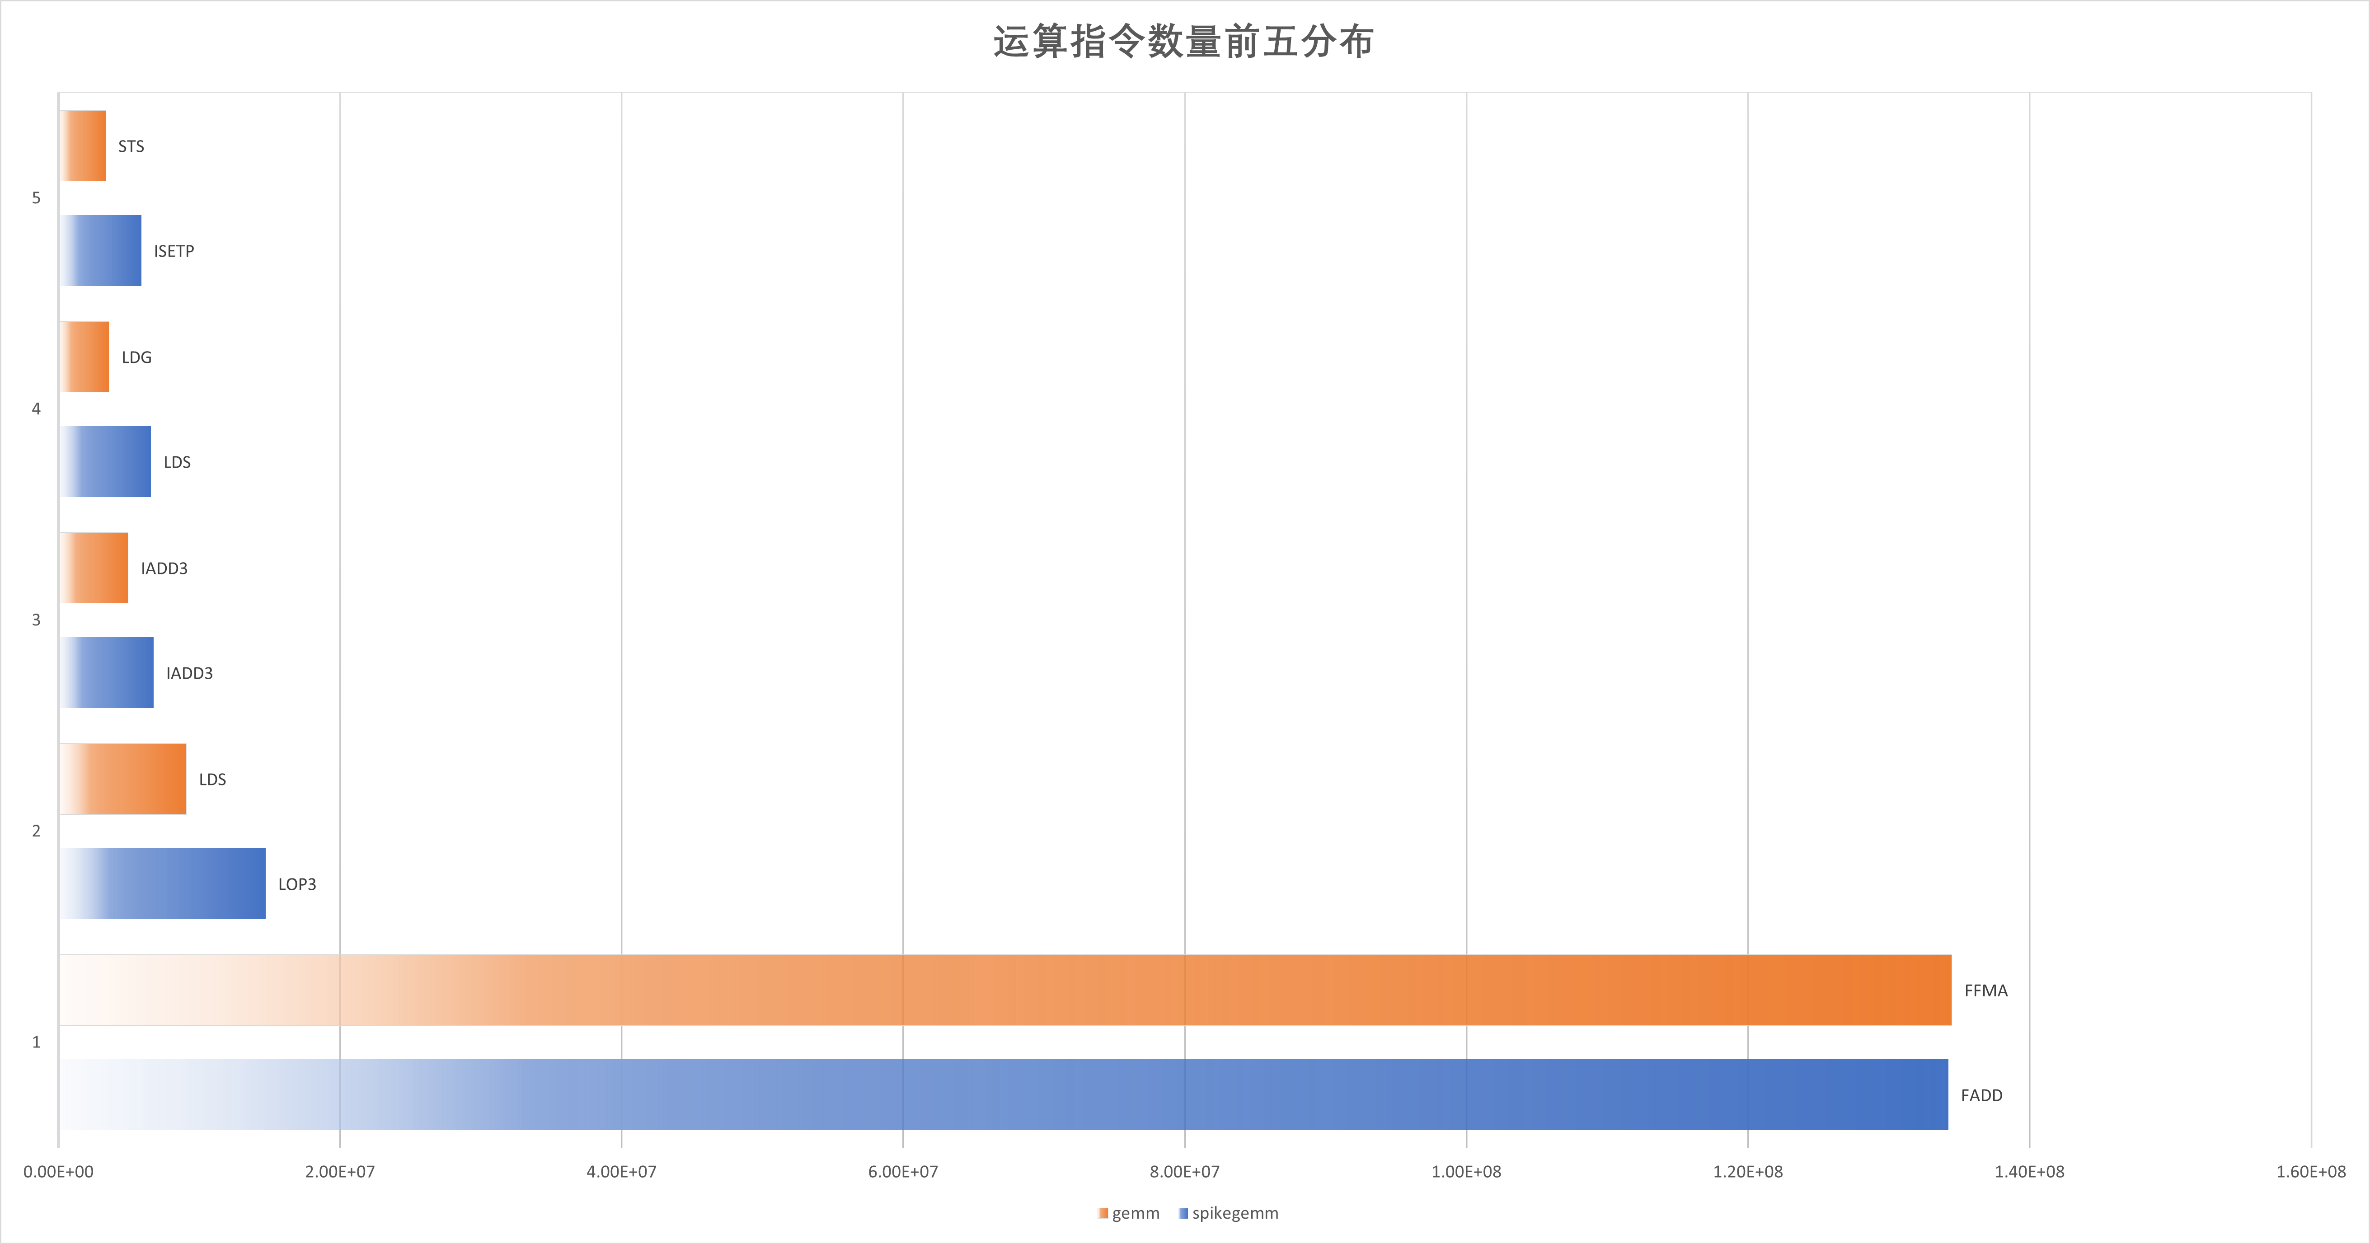Click the FADD data label

tap(1981, 1096)
